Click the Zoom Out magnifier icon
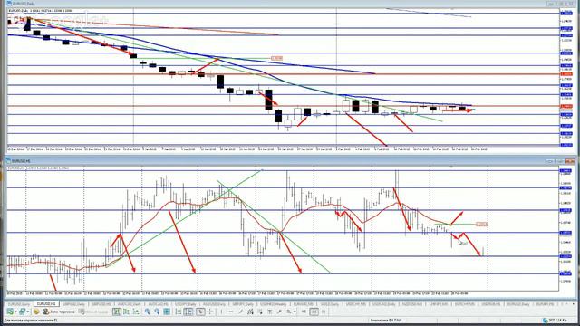580x326 pixels. 157,312
